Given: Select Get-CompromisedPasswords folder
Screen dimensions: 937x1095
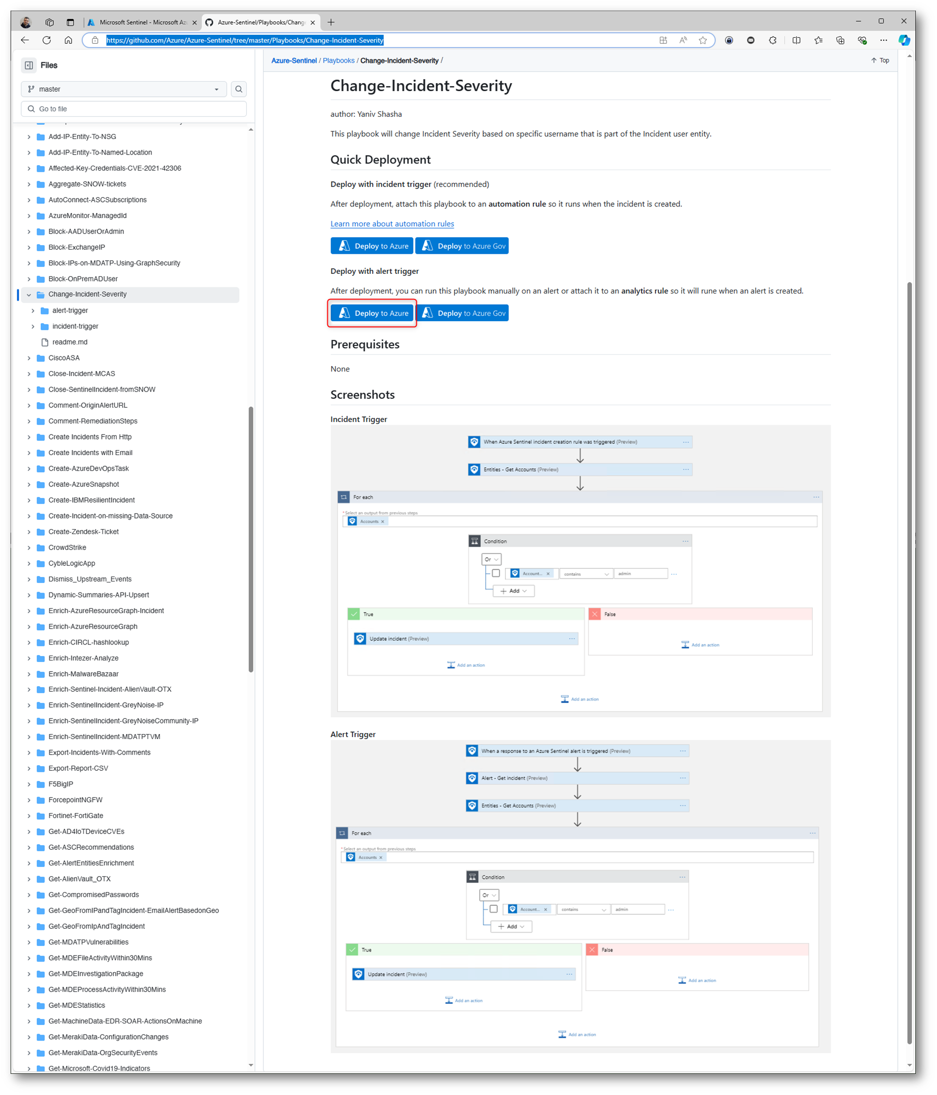Looking at the screenshot, I should pyautogui.click(x=94, y=895).
